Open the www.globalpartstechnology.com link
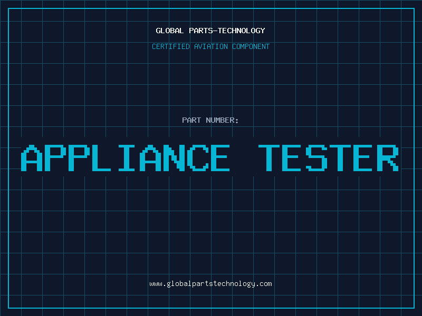This screenshot has width=422, height=316. pos(210,284)
